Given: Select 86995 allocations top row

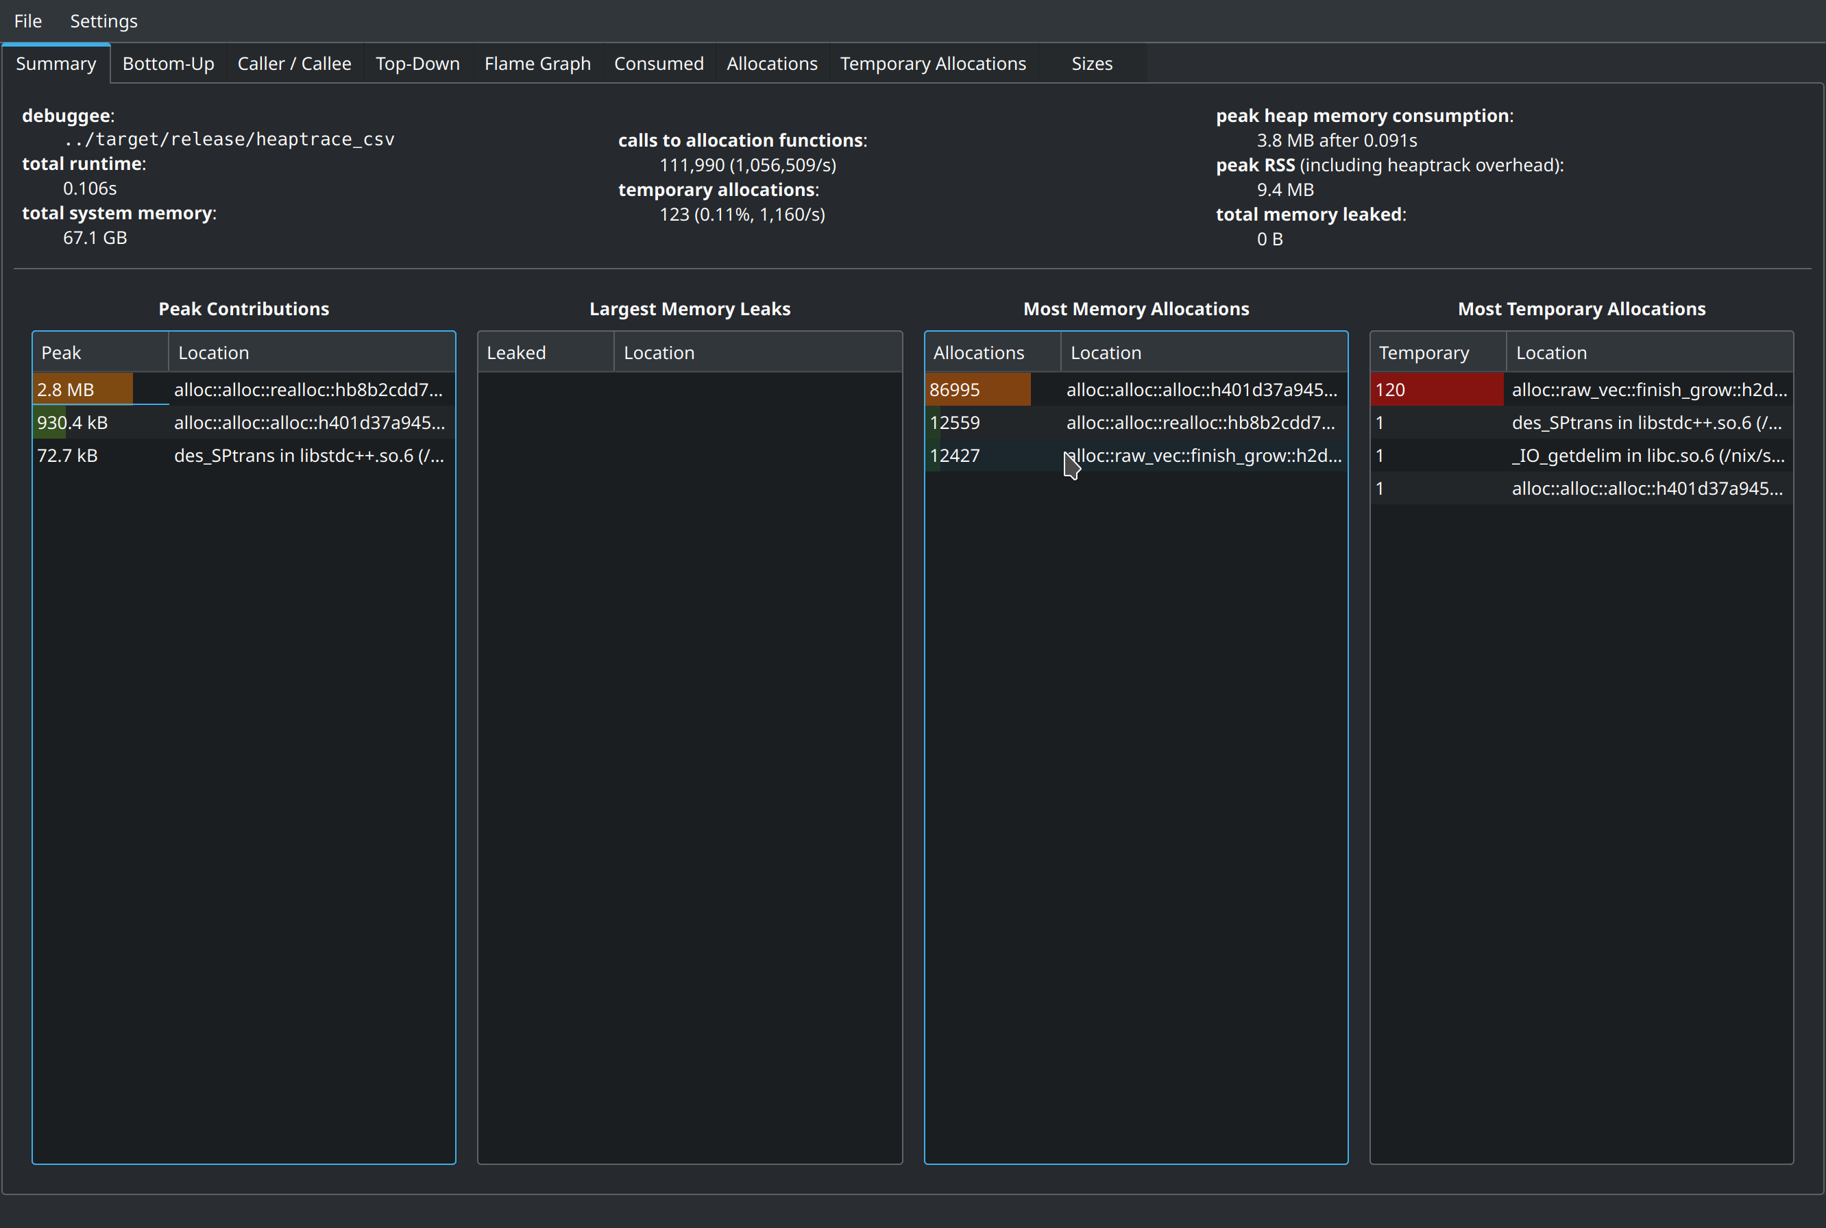Looking at the screenshot, I should 1135,389.
